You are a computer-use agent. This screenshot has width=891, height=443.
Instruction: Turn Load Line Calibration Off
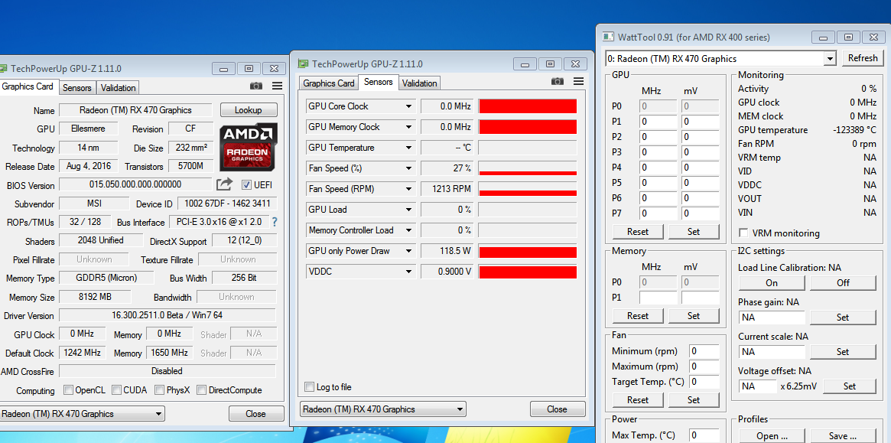tap(844, 282)
